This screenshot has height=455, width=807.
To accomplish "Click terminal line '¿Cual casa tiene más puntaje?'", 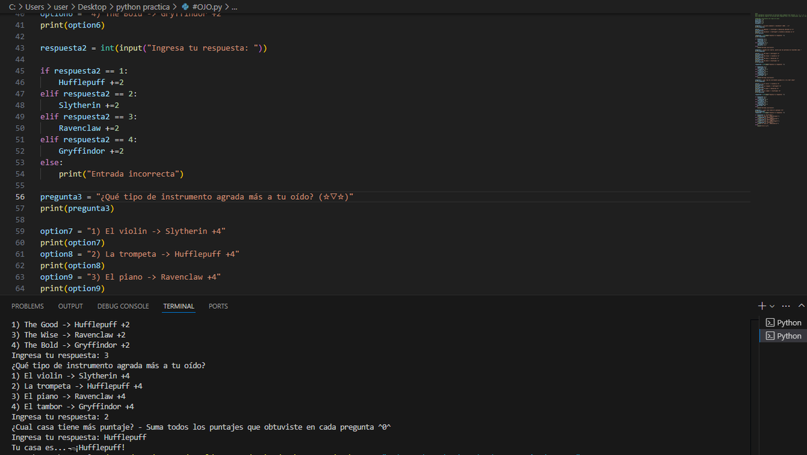I will 202,427.
